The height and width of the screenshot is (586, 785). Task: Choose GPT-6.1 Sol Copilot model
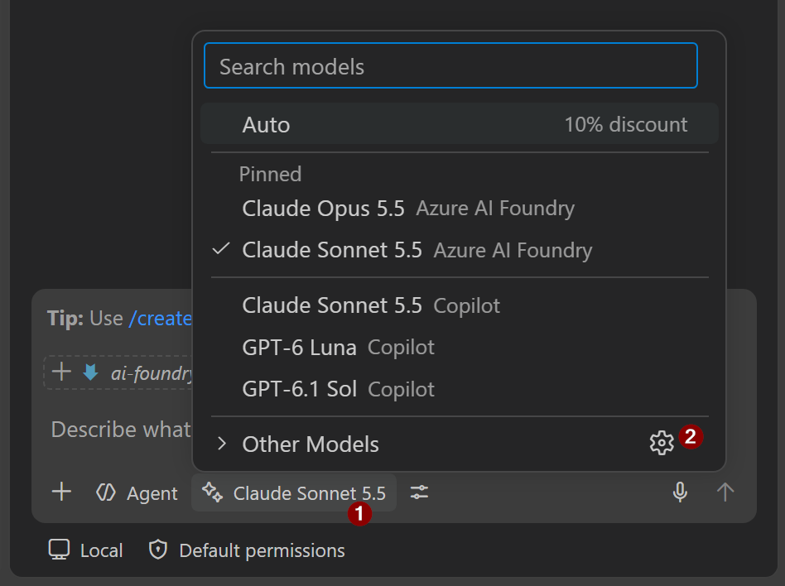[459, 389]
